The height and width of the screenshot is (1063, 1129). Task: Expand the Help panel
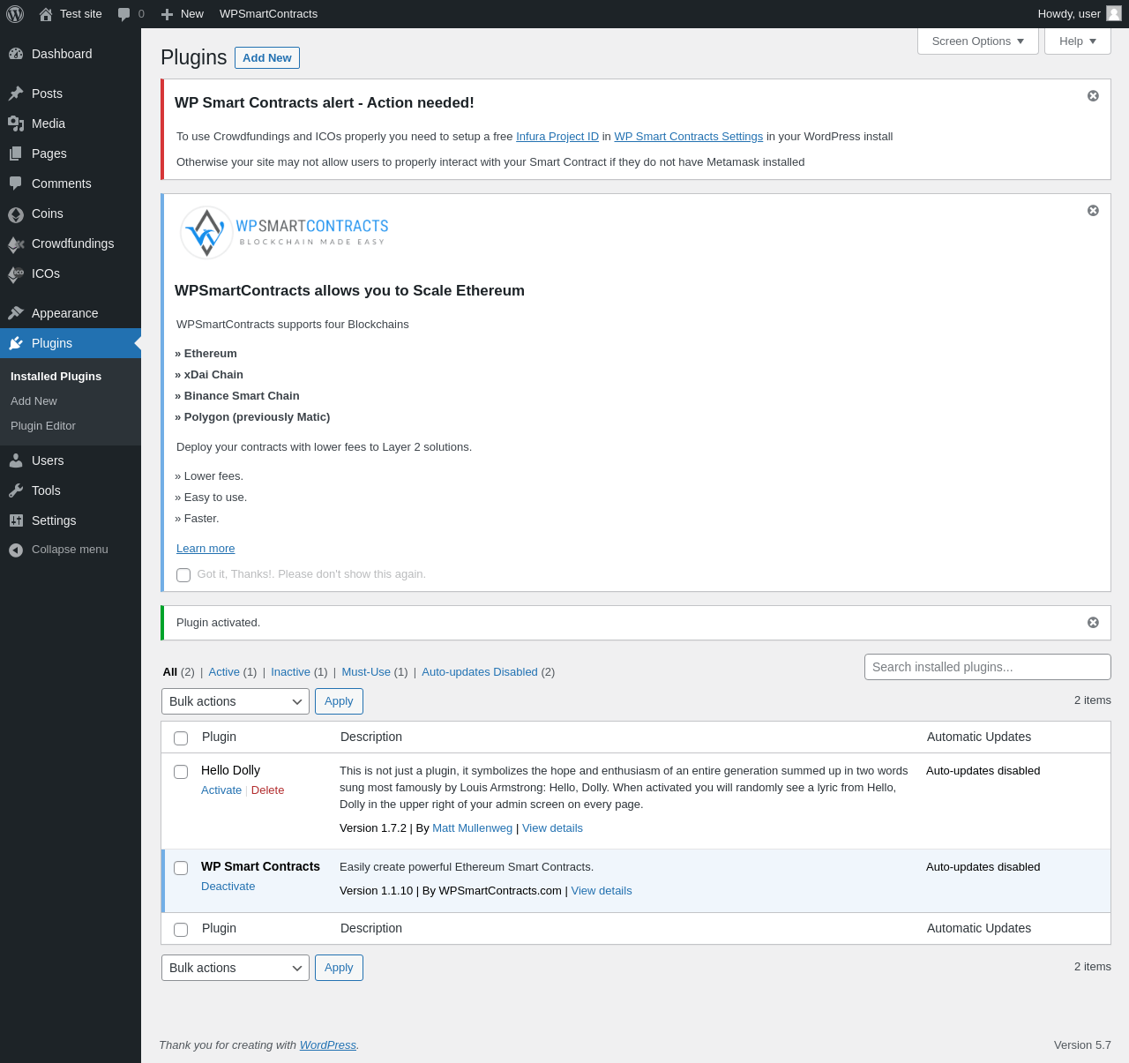coord(1078,41)
